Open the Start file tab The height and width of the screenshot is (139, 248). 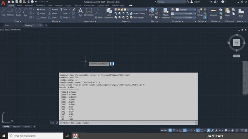(x=7, y=25)
